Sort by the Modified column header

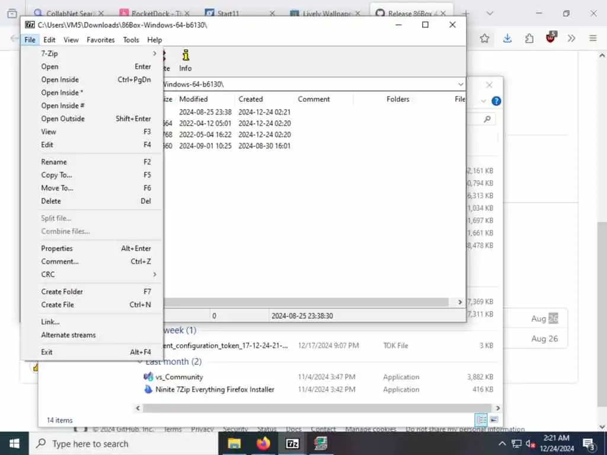click(x=206, y=99)
